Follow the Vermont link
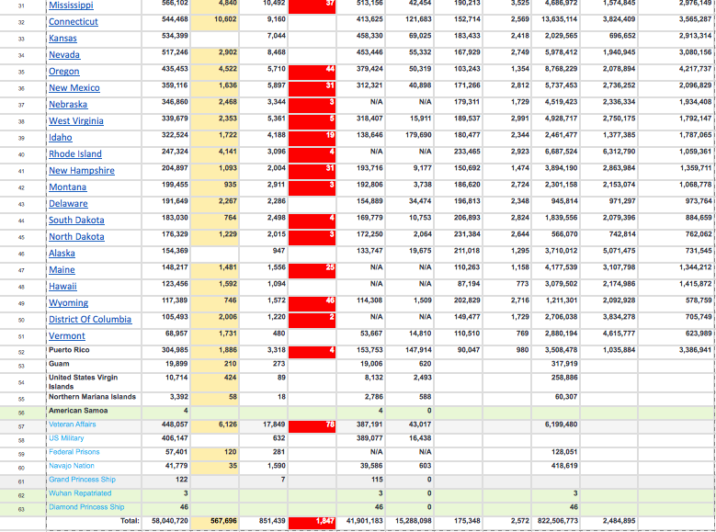The width and height of the screenshot is (716, 532). click(67, 336)
